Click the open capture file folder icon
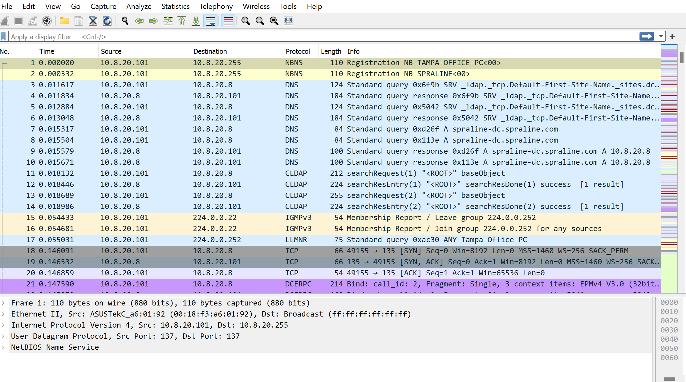Image resolution: width=686 pixels, height=382 pixels. pos(64,21)
